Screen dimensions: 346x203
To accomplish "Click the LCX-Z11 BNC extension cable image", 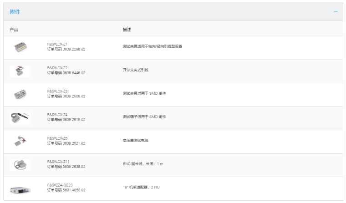I will 20,164.
